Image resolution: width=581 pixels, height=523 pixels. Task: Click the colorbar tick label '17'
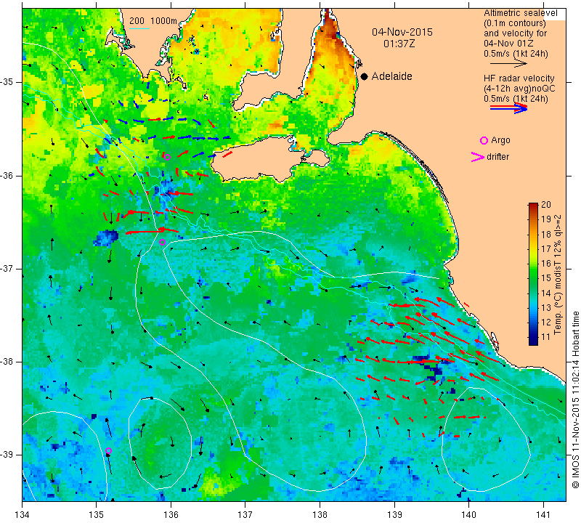coord(546,248)
